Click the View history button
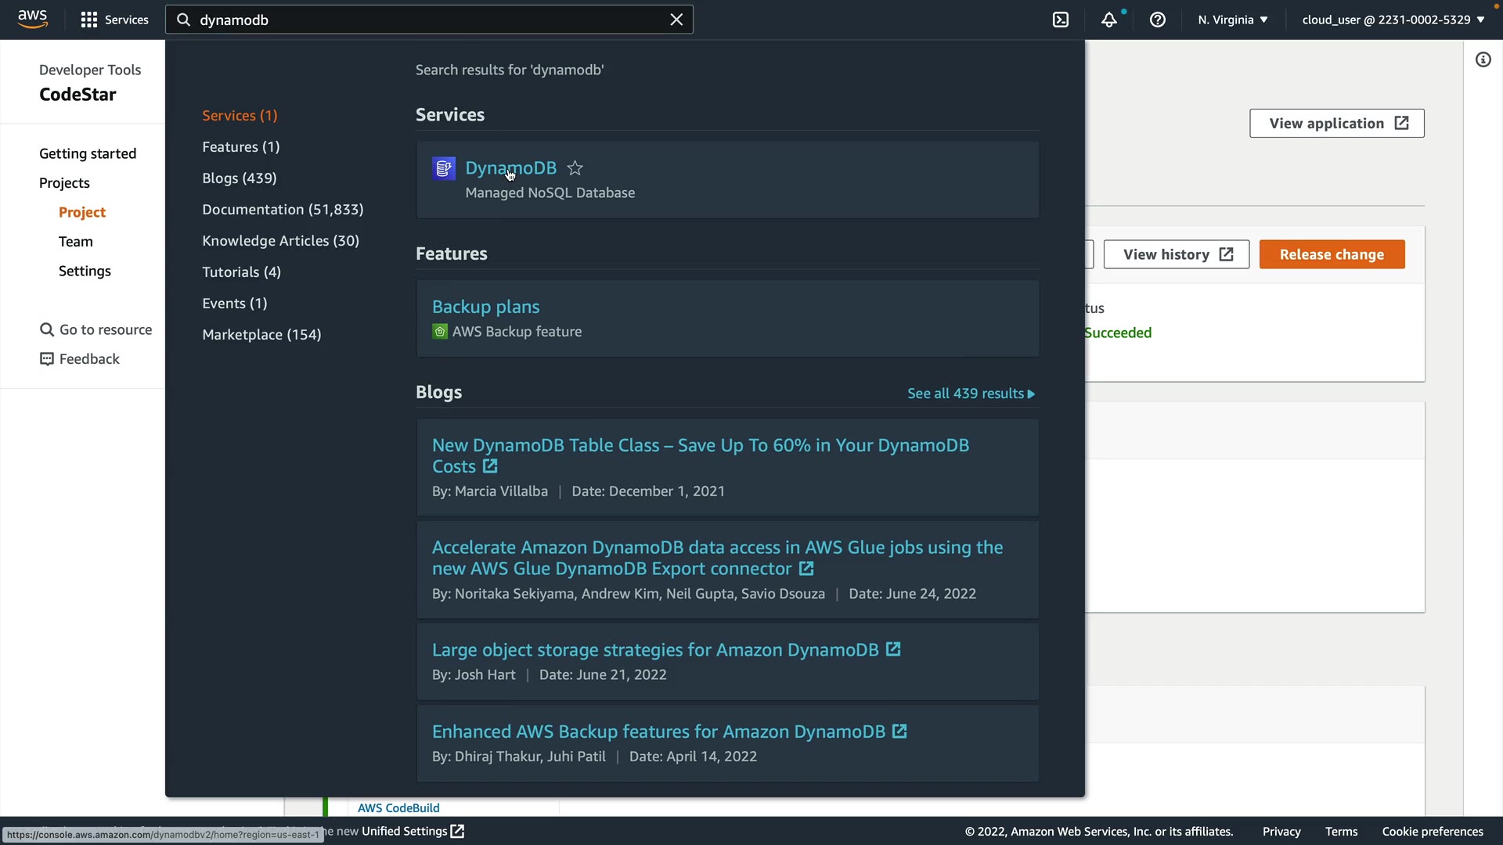1503x845 pixels. 1176,254
